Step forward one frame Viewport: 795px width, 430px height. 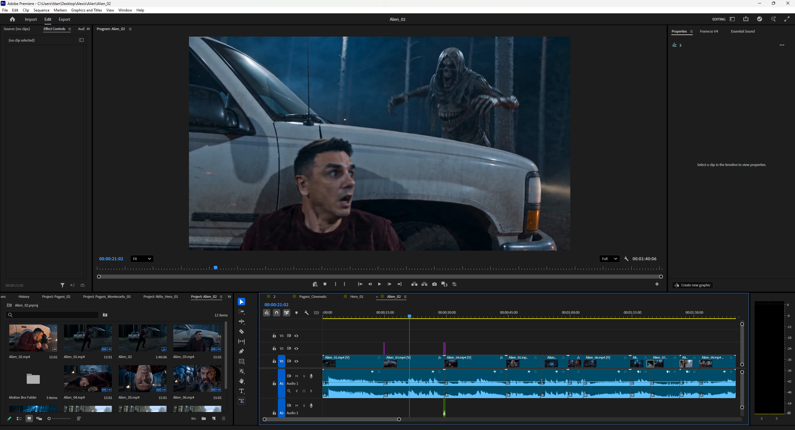tap(389, 284)
